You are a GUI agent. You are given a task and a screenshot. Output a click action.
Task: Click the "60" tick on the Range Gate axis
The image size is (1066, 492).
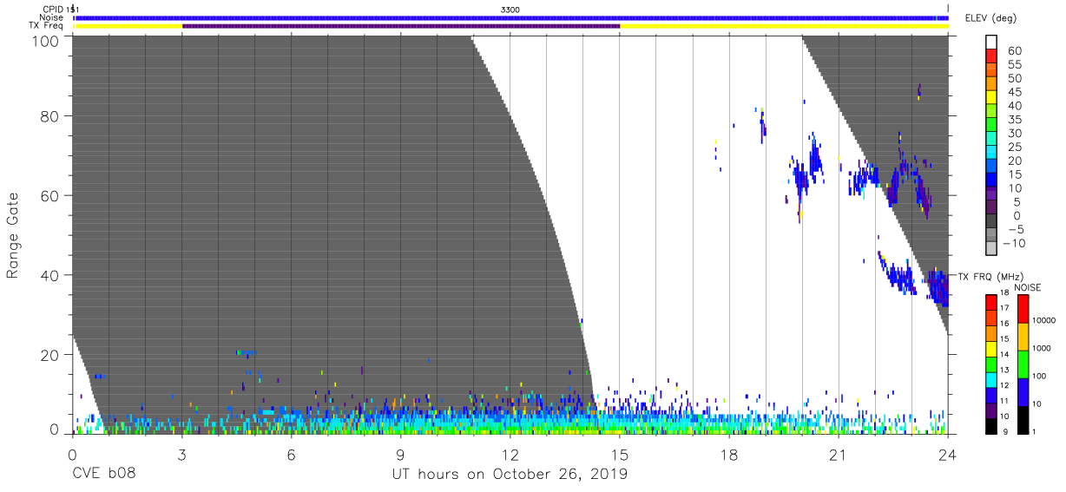pyautogui.click(x=50, y=195)
